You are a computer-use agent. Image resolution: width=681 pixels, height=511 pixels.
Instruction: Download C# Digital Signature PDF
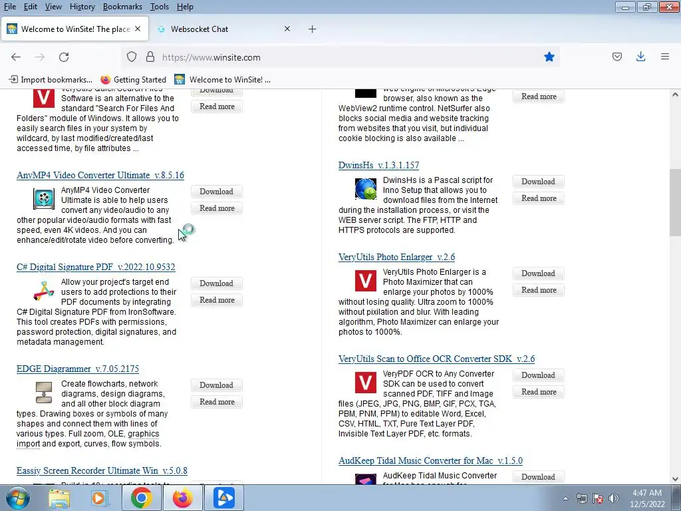coord(216,283)
